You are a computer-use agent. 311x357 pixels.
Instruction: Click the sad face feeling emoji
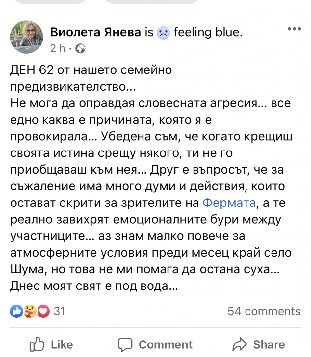pyautogui.click(x=163, y=33)
